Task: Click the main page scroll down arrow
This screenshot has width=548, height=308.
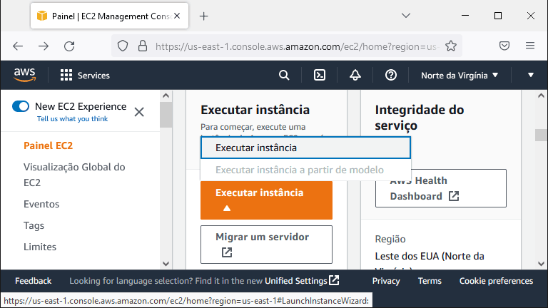Action: 541,264
